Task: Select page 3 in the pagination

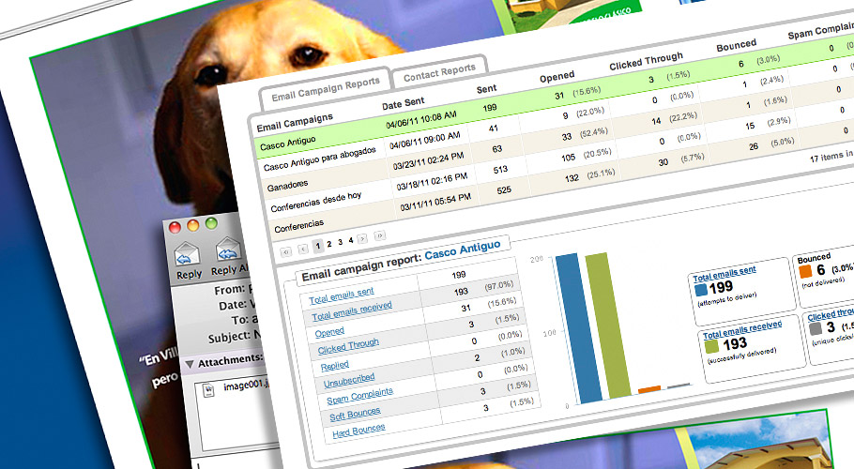Action: coord(341,242)
